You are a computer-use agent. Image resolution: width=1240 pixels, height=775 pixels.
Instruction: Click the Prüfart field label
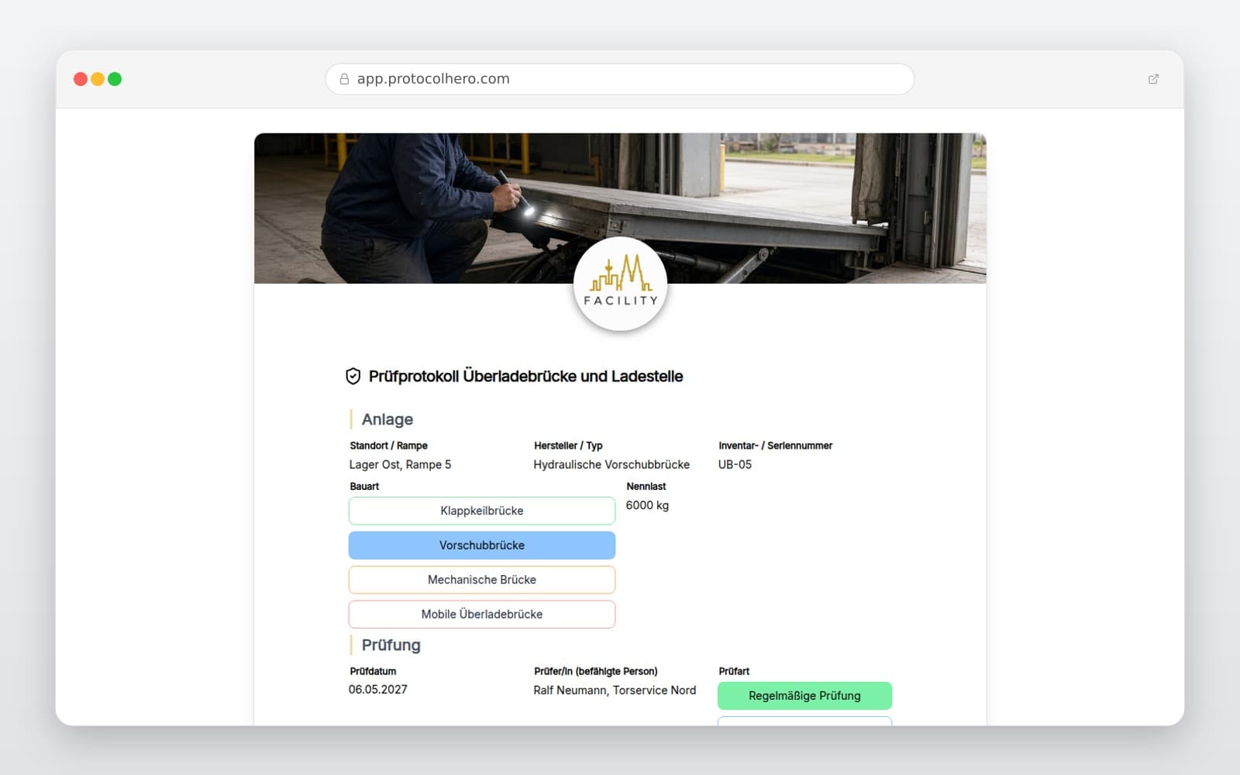coord(734,671)
